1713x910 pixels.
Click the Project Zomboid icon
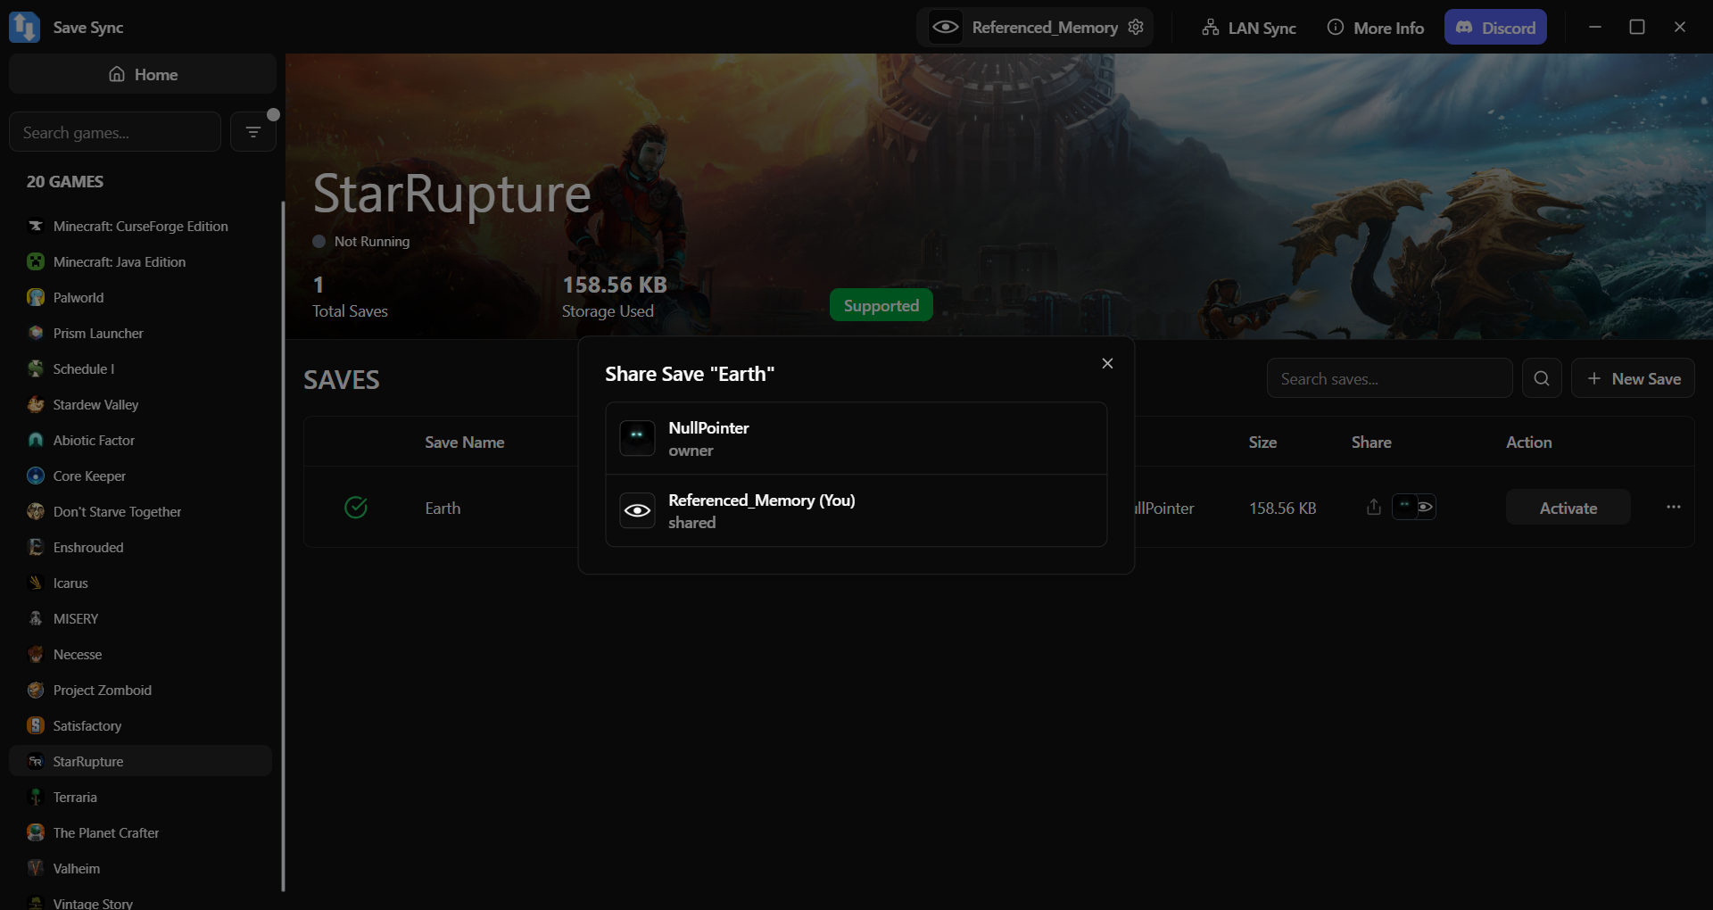pos(36,690)
